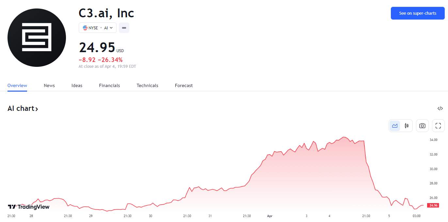Viewport: 448px width, 222px height.
Task: Select the Technicals tab
Action: pos(147,85)
